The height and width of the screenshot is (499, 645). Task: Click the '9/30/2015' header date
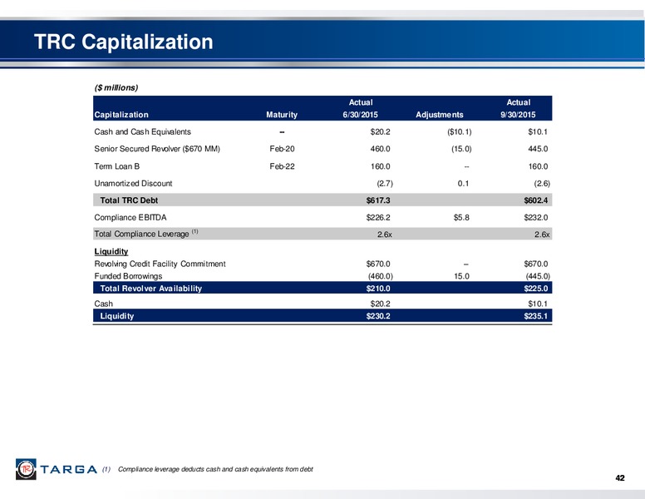[x=518, y=115]
